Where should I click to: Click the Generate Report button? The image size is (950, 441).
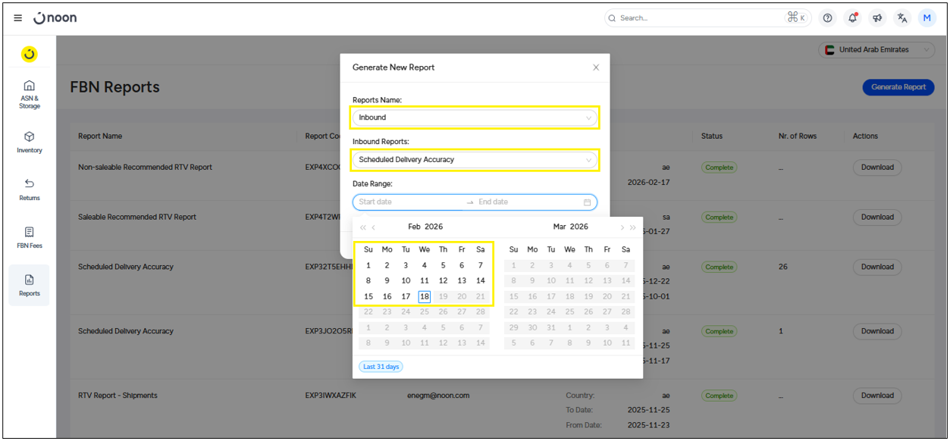click(898, 87)
